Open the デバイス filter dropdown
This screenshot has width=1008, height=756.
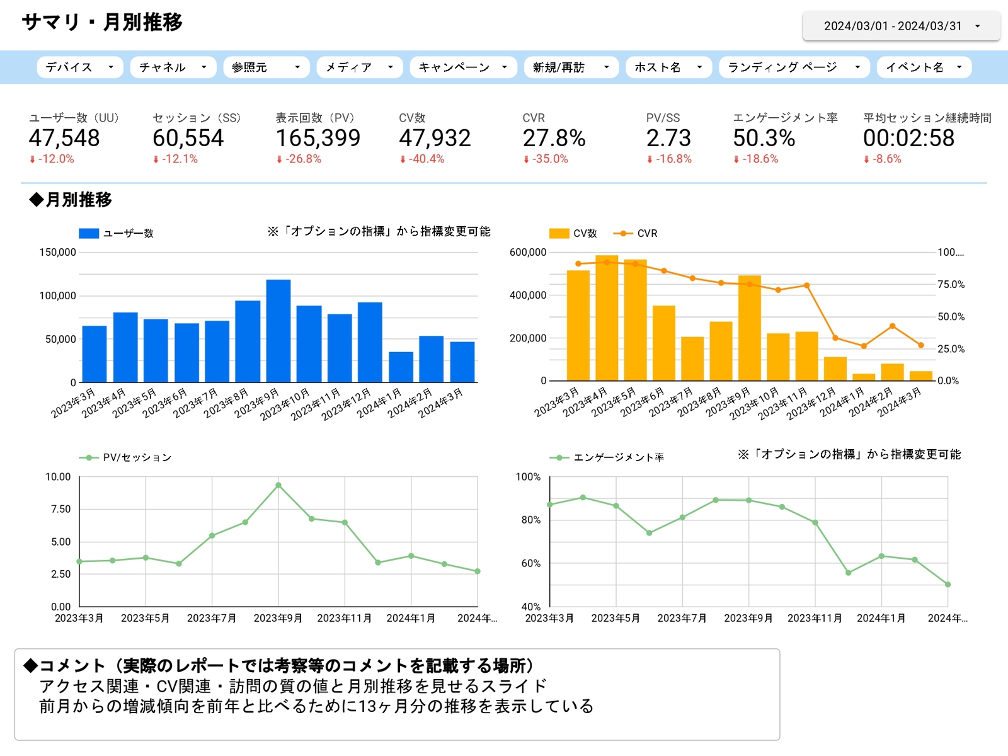click(79, 67)
